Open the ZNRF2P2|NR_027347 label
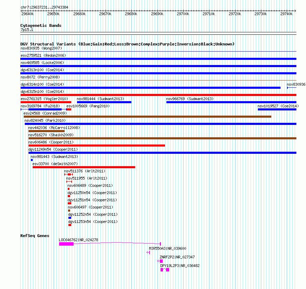The height and width of the screenshot is (289, 306). (177, 257)
